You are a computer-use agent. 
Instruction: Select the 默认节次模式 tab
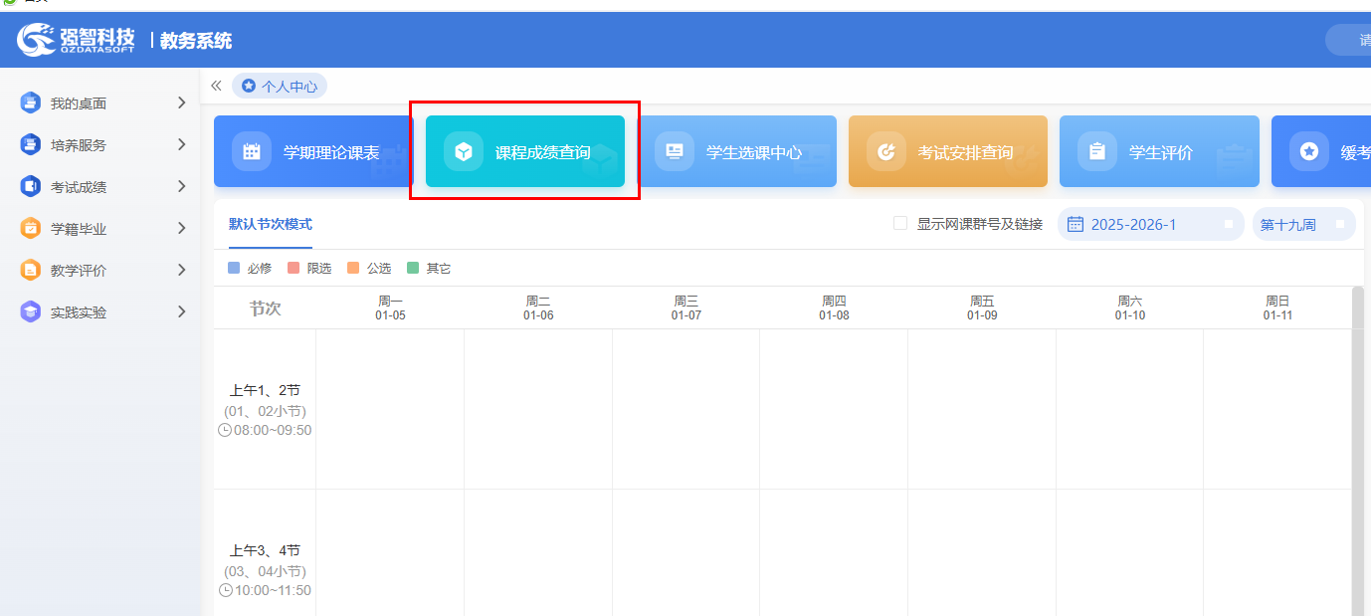tap(271, 224)
